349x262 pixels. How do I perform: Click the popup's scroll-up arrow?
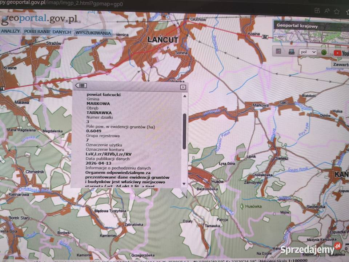click(x=185, y=96)
